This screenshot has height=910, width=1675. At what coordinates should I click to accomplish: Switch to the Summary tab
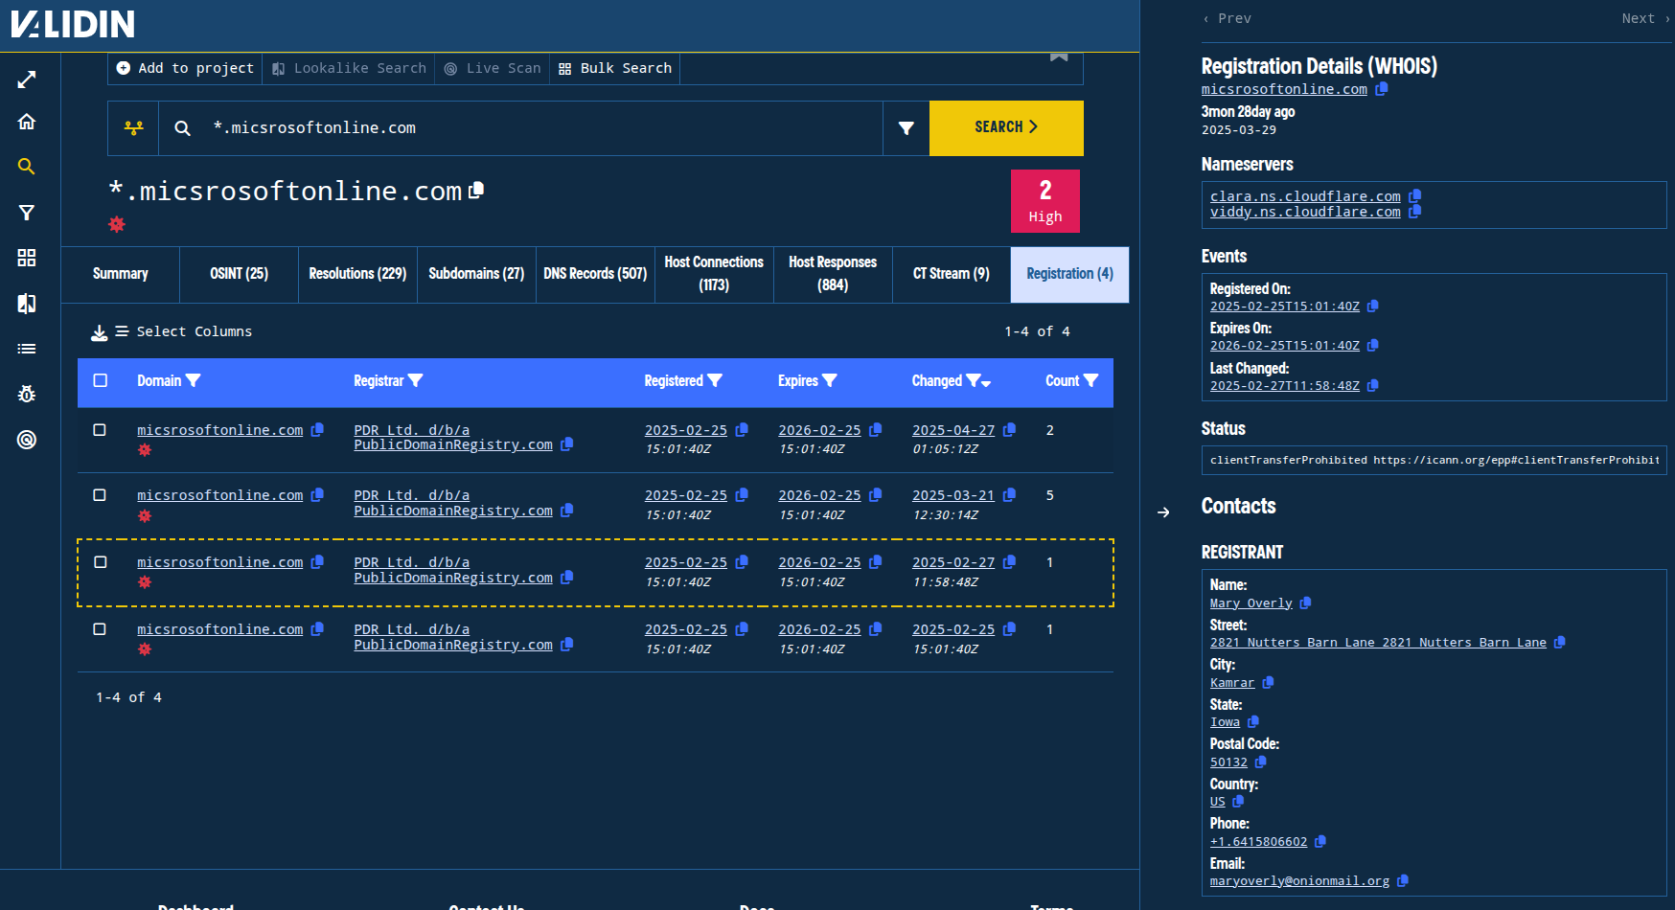(x=121, y=275)
